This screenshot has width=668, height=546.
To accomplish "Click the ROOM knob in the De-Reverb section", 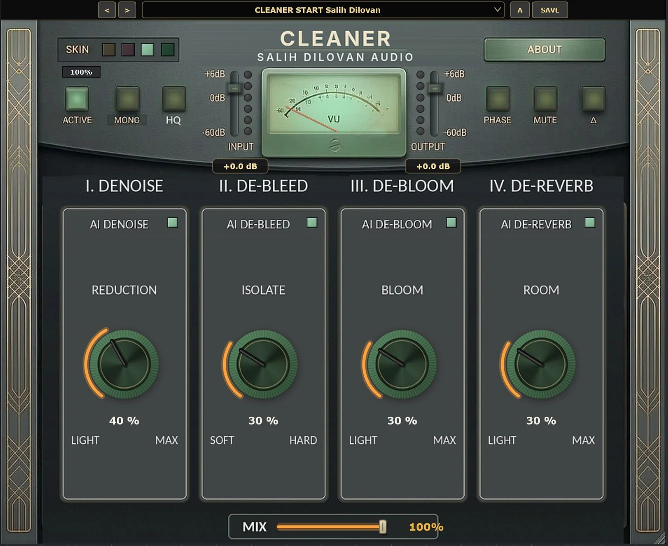I will point(541,364).
